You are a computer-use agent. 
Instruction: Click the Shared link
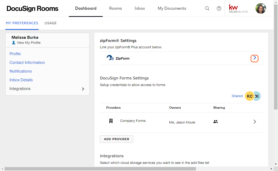point(237,96)
